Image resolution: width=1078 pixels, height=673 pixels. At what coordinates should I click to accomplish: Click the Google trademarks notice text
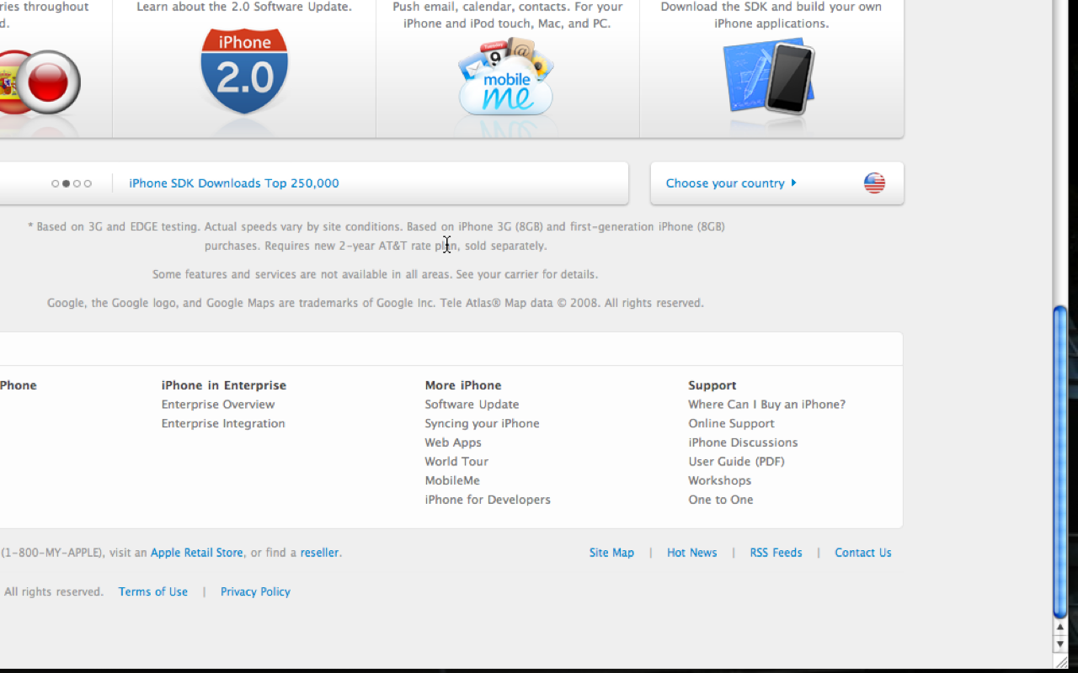pos(376,303)
